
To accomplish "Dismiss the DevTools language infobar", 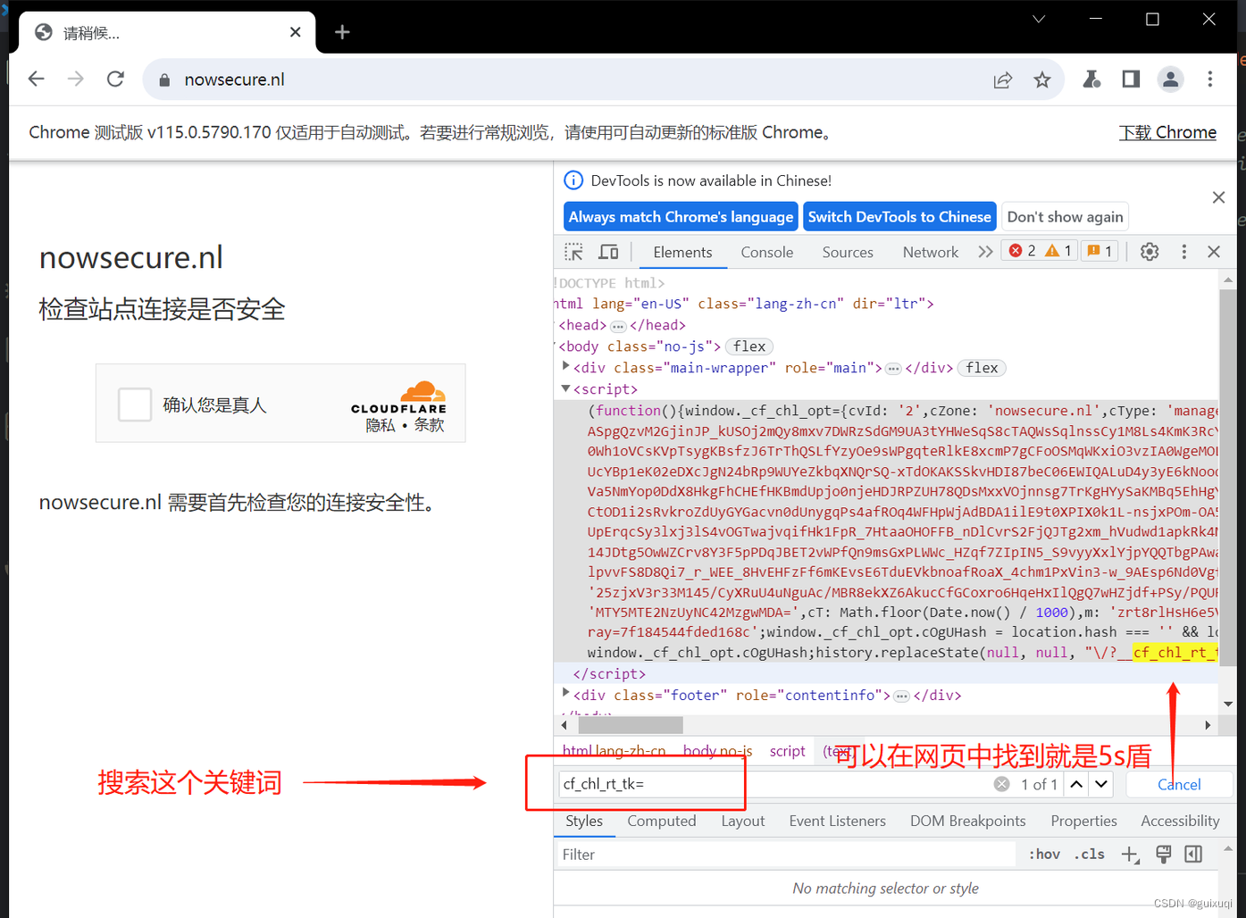I will tap(1218, 197).
